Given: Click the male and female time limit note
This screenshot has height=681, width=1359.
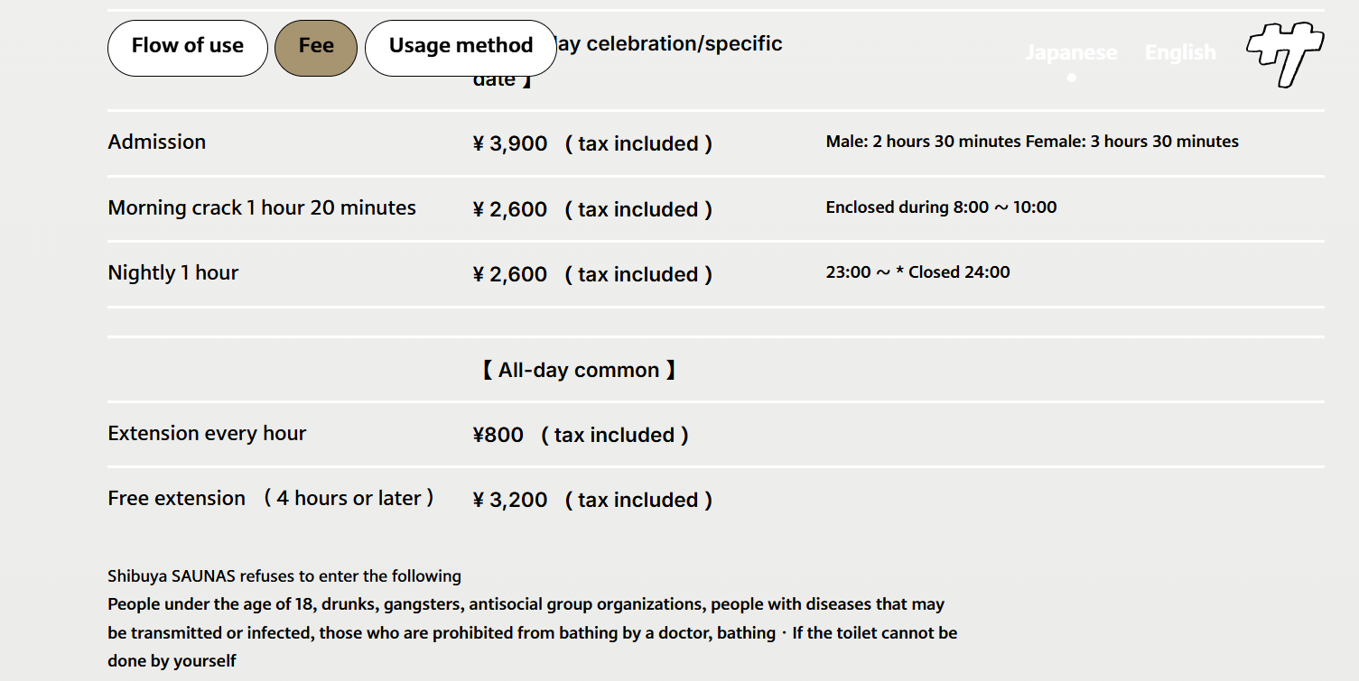Looking at the screenshot, I should (1032, 142).
